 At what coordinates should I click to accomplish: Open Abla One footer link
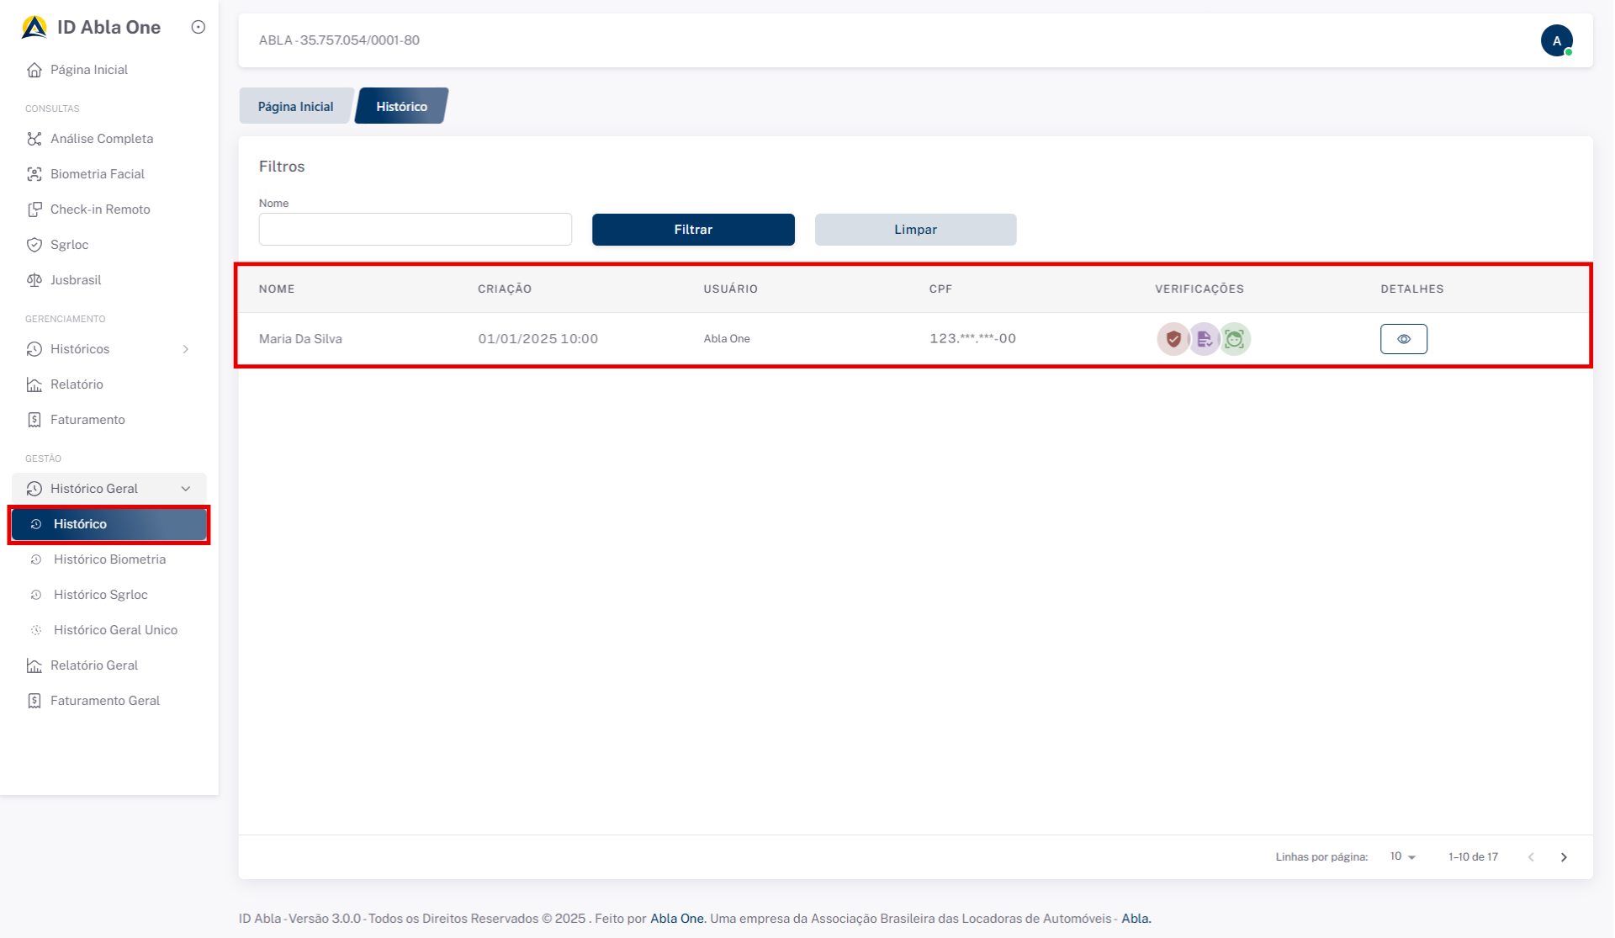click(676, 919)
